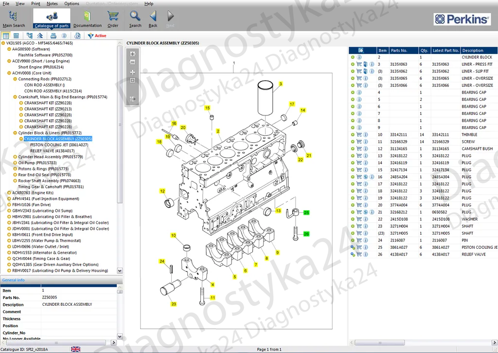
Task: Open the Help menu
Action: click(x=149, y=3)
